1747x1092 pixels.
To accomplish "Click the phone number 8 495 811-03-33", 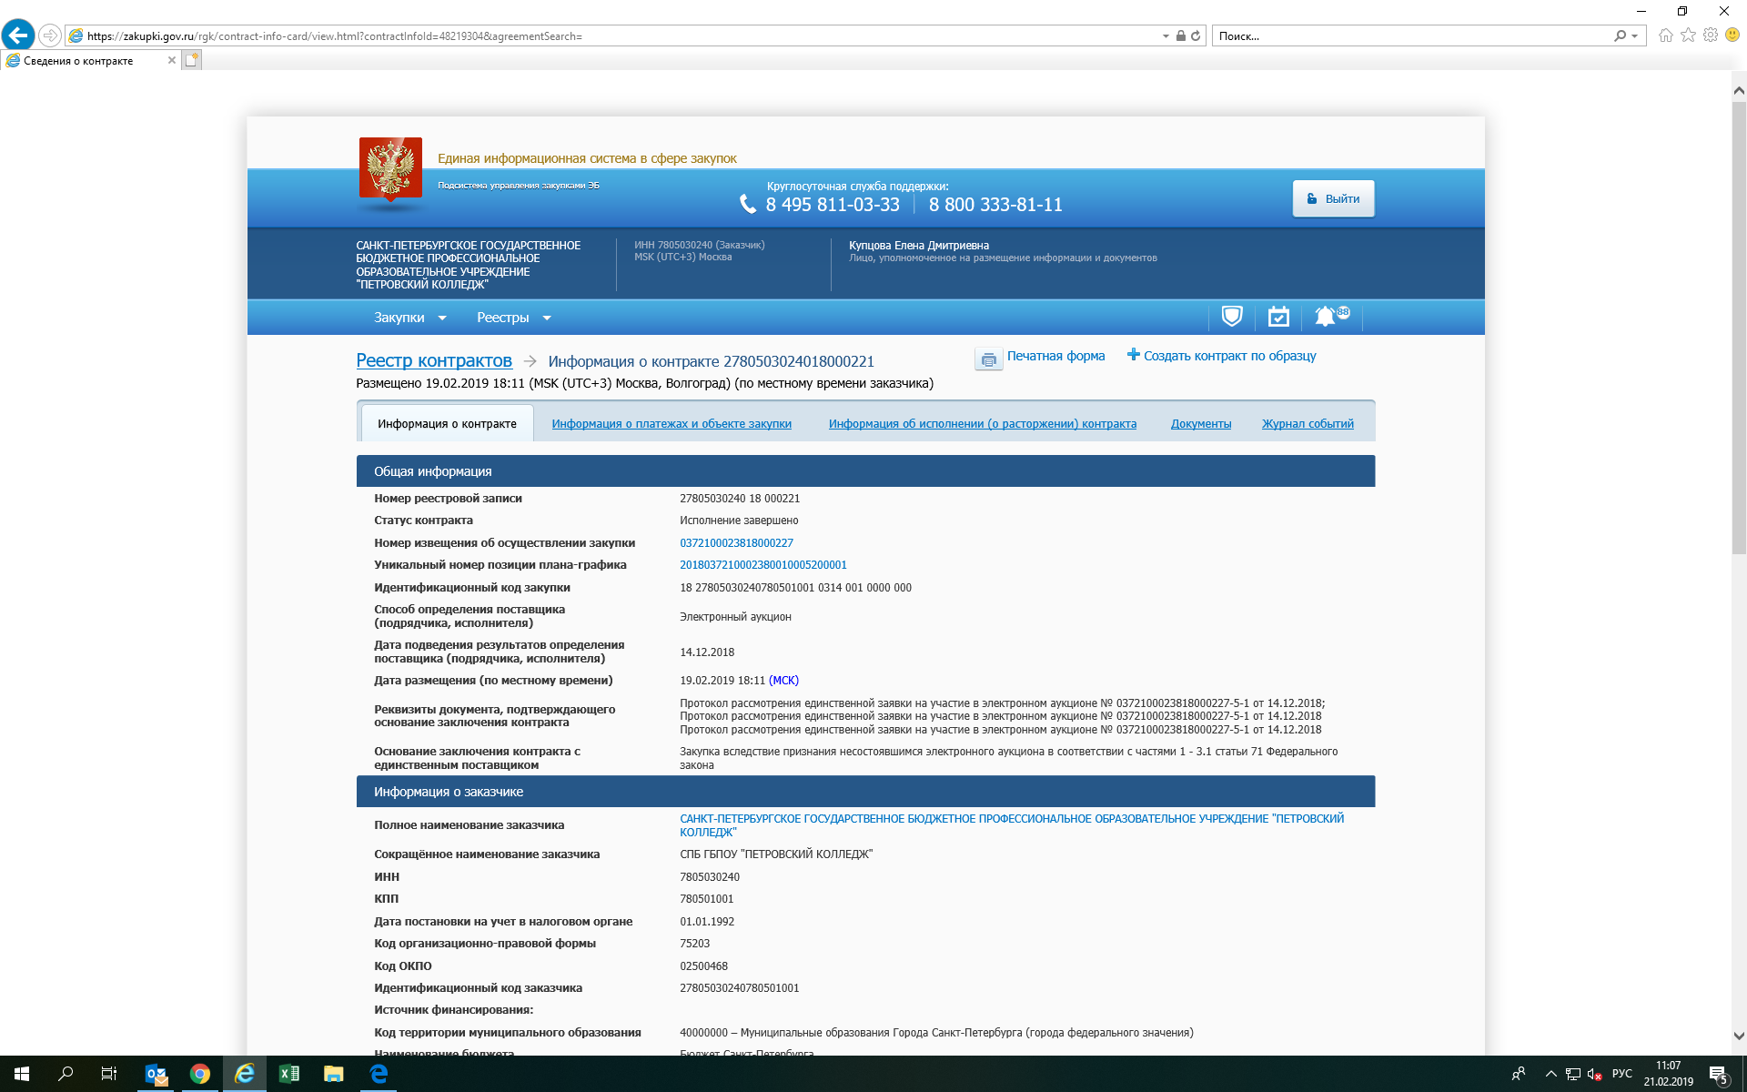I will 832,205.
